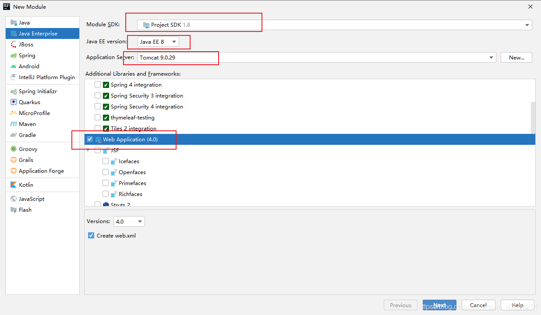Click the Primefaces framework icon
Screen dimensions: 541x315
114,183
